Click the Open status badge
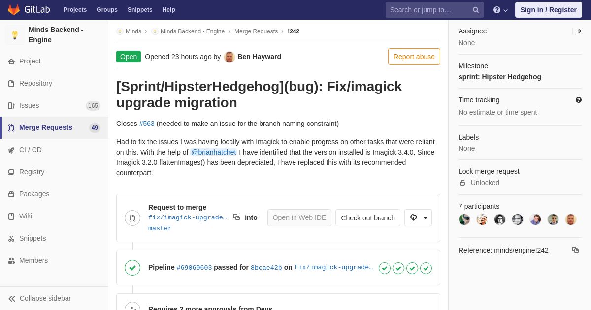This screenshot has height=310, width=591. [129, 57]
